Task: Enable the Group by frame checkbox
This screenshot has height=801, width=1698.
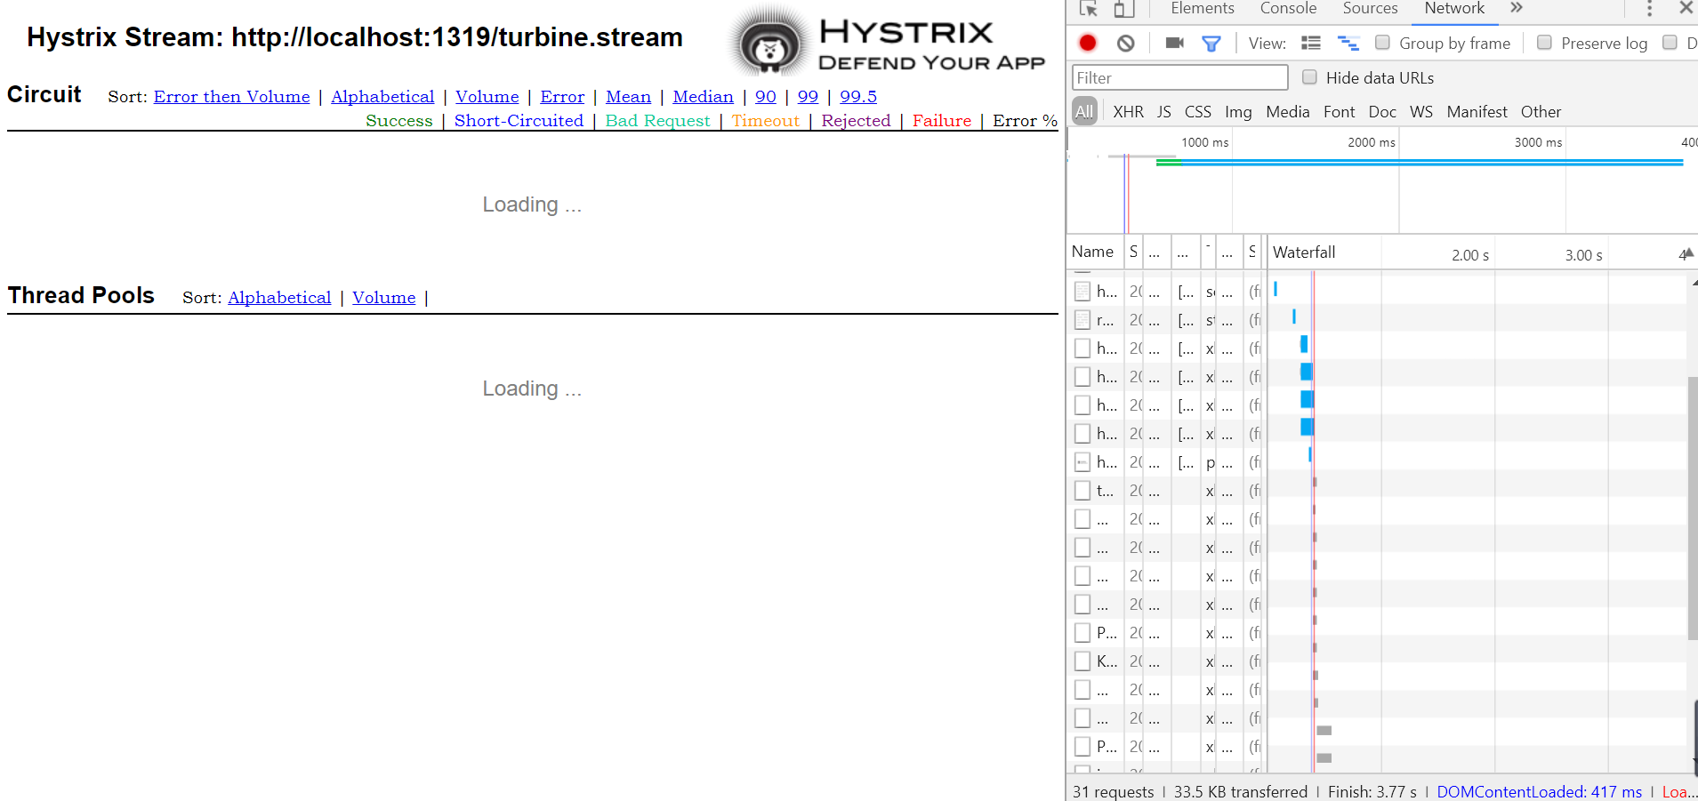Action: coord(1382,42)
